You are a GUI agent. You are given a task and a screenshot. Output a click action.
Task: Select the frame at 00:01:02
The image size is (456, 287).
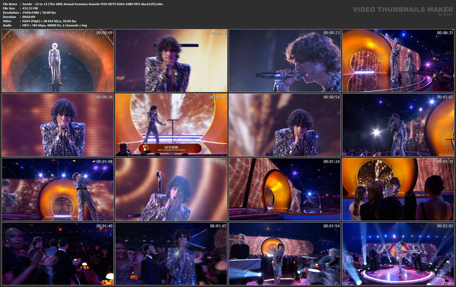(x=398, y=125)
